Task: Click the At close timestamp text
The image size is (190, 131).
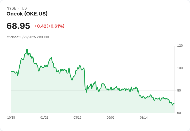Action: [x=28, y=37]
